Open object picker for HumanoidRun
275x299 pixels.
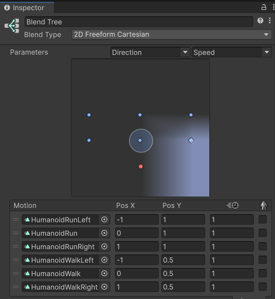pos(104,233)
